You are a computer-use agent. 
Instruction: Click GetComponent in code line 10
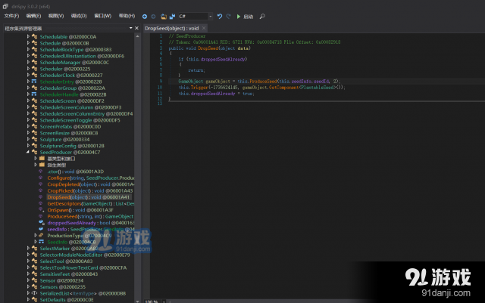(x=284, y=88)
